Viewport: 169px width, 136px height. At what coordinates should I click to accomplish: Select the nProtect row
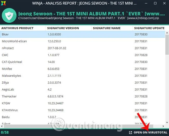point(82,48)
